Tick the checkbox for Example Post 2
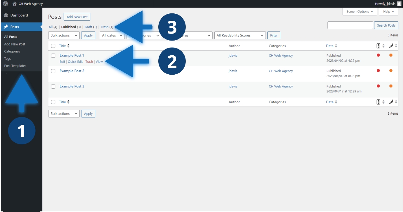Viewport: 403px width, 212px height. coord(53,71)
